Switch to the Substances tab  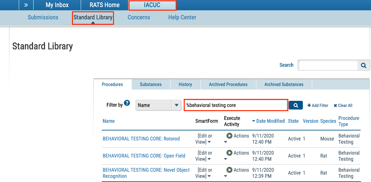tap(151, 84)
